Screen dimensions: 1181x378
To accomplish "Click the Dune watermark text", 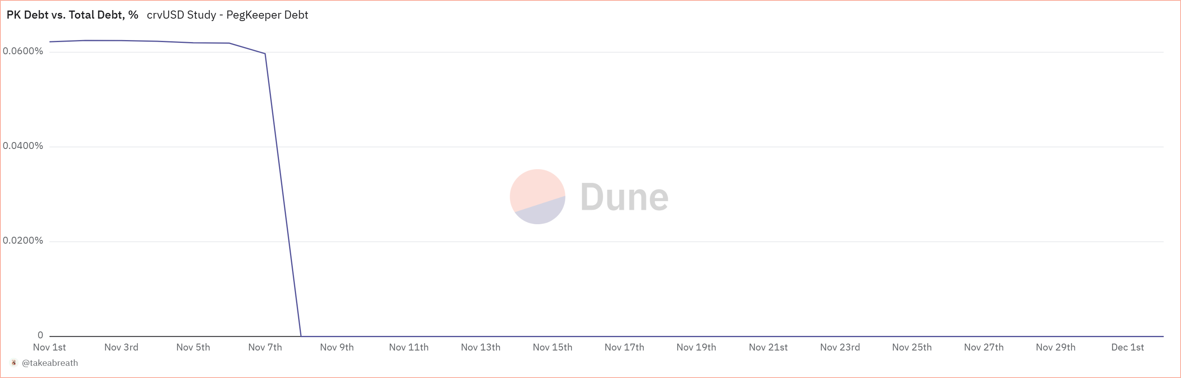I will [624, 197].
